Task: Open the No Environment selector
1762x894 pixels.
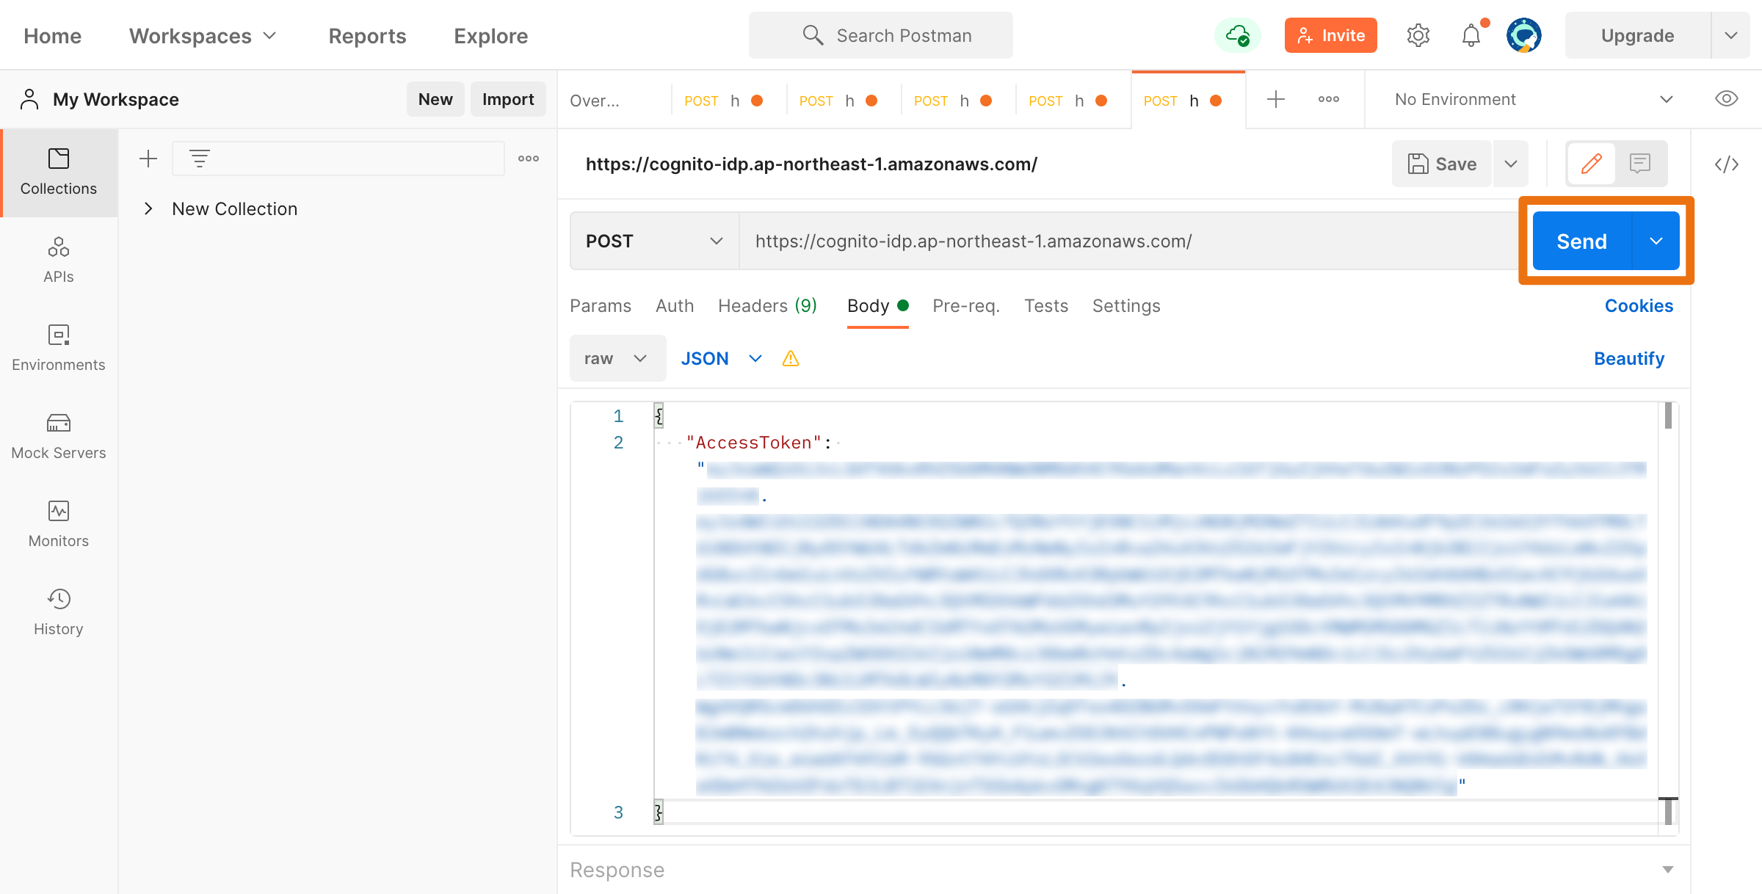Action: coord(1533,99)
